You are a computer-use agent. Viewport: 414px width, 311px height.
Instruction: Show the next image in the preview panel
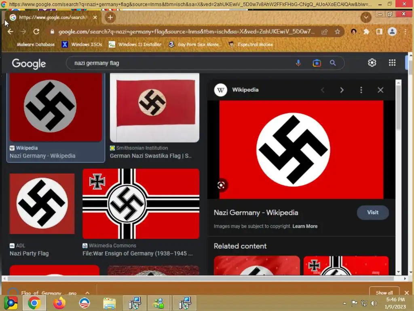pyautogui.click(x=342, y=90)
